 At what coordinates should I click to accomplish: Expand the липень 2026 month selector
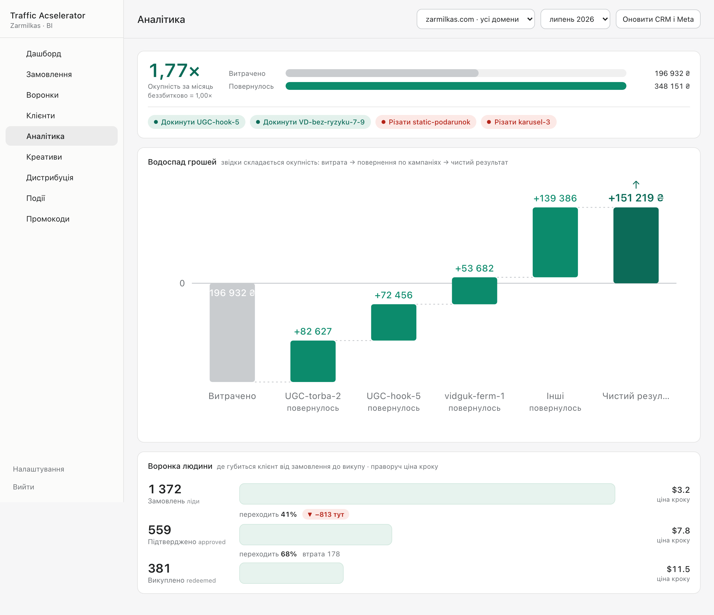pyautogui.click(x=575, y=19)
